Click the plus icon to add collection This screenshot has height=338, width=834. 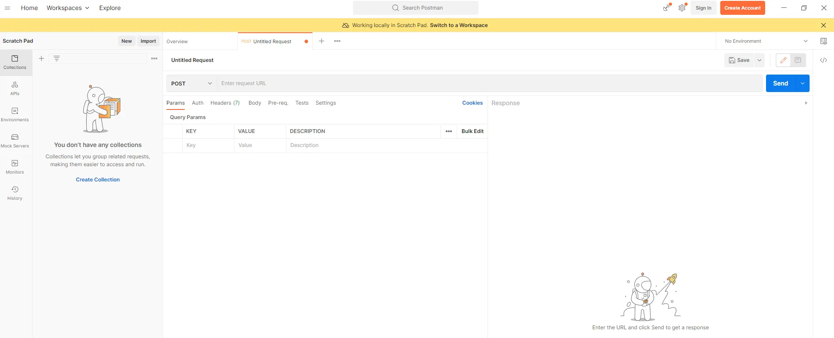(x=41, y=58)
